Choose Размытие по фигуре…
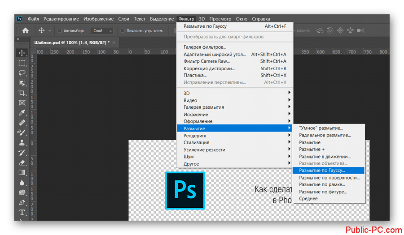 pyautogui.click(x=328, y=192)
